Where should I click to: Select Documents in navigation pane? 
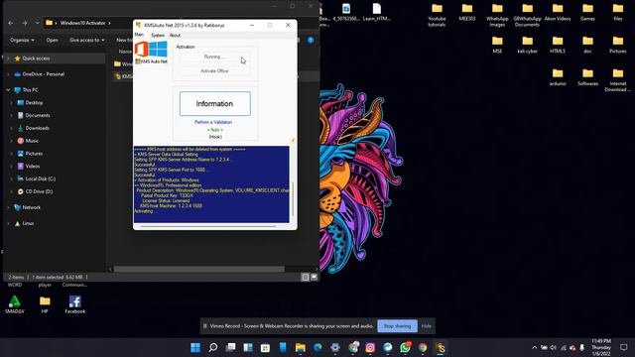tap(38, 115)
